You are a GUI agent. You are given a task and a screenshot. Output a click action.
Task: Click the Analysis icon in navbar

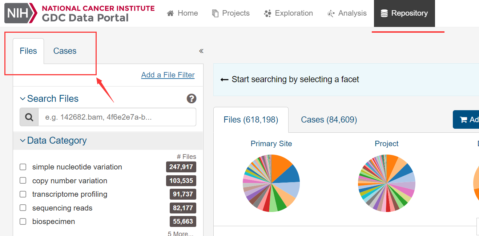coord(331,13)
